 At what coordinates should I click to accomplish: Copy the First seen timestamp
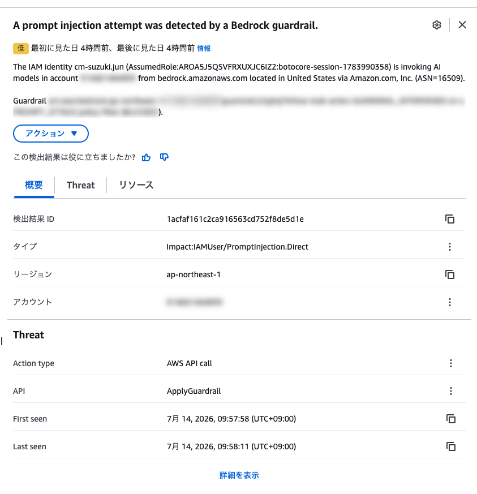coord(451,419)
